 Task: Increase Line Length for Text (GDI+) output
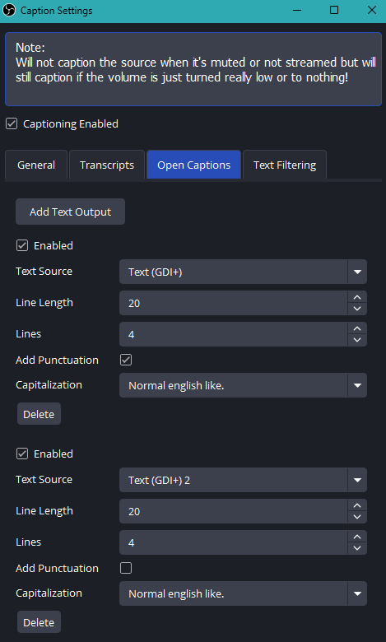[x=357, y=298]
